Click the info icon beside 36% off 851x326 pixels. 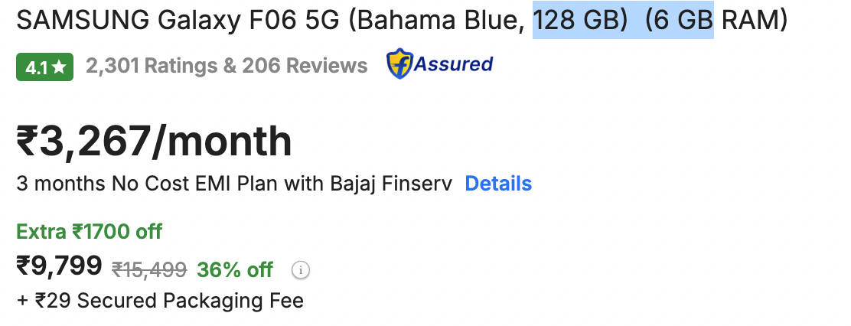[x=302, y=269]
